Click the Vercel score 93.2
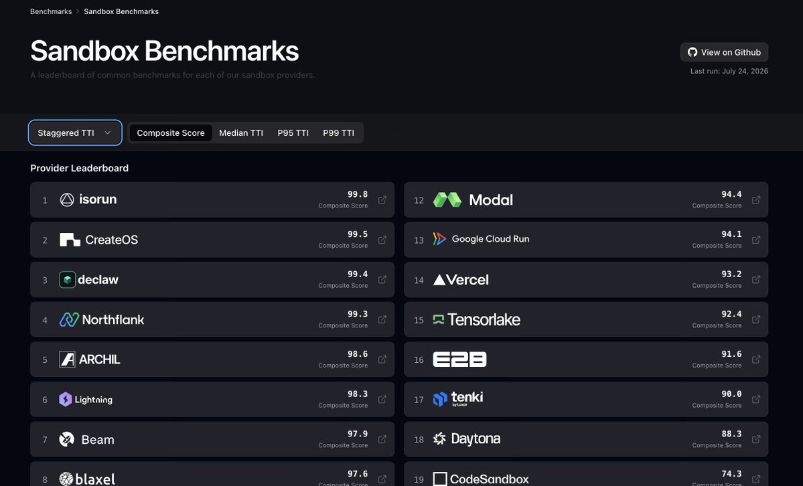 [731, 274]
